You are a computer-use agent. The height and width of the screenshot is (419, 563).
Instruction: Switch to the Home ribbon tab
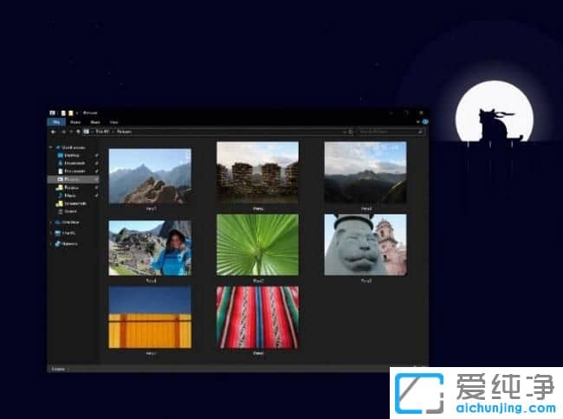point(75,122)
